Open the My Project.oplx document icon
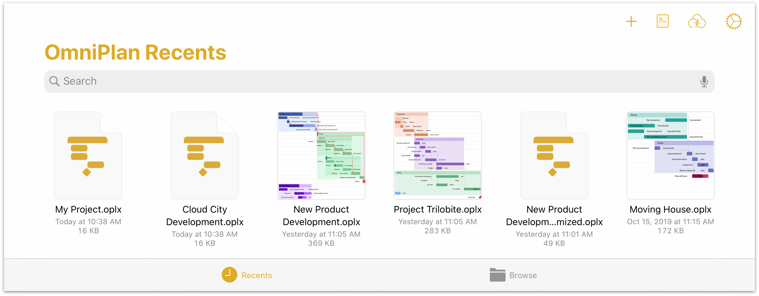This screenshot has width=759, height=296. 88,156
